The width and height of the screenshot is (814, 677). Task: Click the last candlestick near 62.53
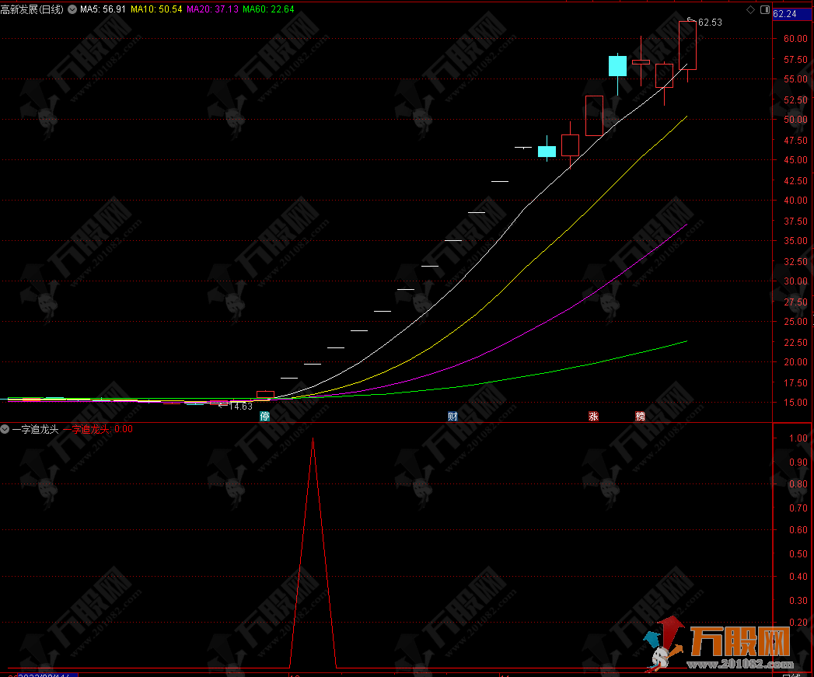pyautogui.click(x=687, y=47)
